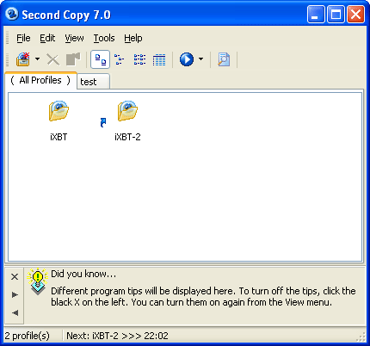Click the iXBT-2 profile label
Viewport: 370px width, 346px height.
tap(127, 137)
